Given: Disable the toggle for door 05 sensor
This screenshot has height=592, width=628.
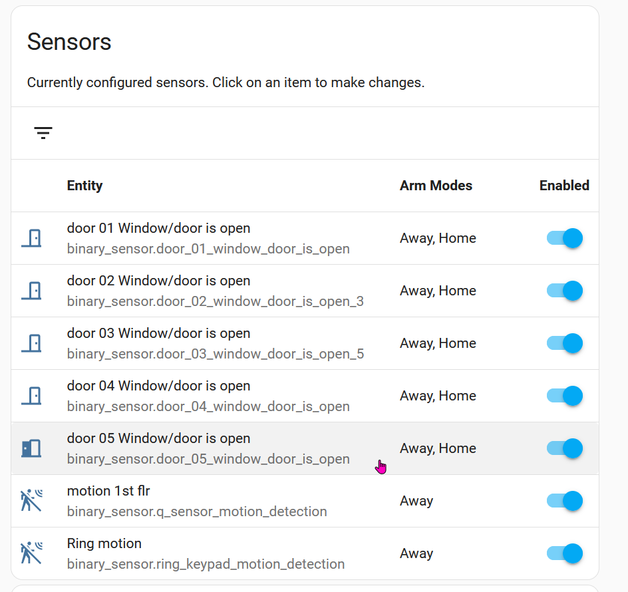Looking at the screenshot, I should click(564, 448).
